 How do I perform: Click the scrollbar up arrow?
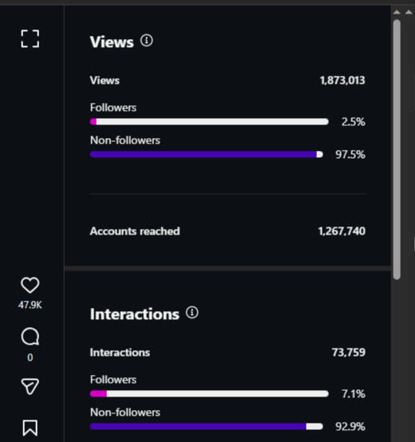pos(397,12)
